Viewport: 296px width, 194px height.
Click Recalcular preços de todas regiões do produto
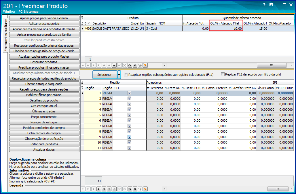pos(44,78)
